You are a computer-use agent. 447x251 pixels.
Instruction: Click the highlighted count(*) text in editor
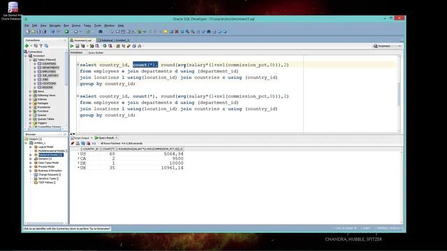point(145,65)
